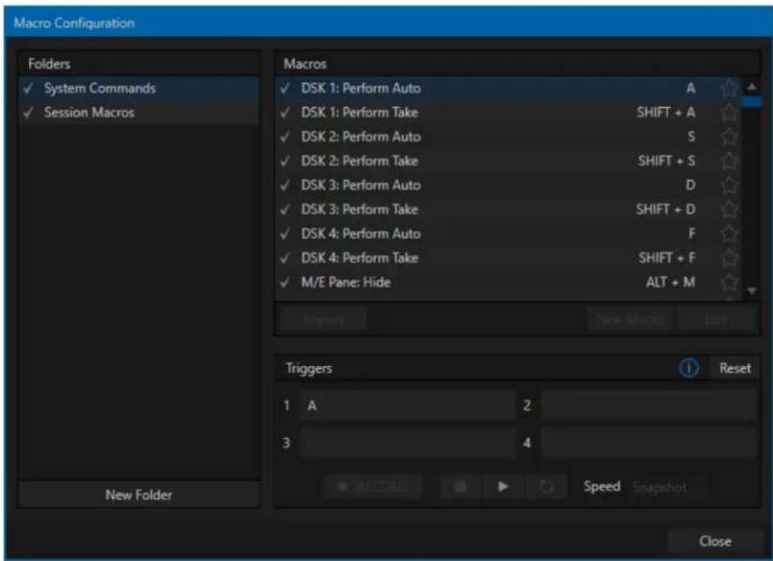Click the New Folder button
The image size is (773, 561).
(139, 495)
